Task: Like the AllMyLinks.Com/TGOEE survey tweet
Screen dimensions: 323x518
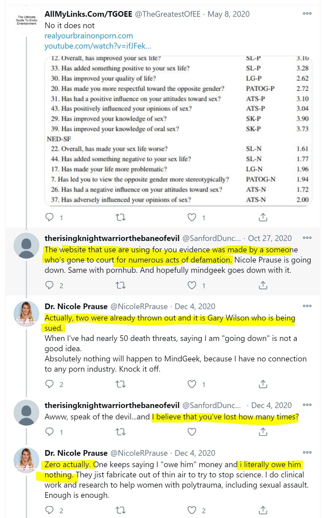Action: pyautogui.click(x=192, y=217)
